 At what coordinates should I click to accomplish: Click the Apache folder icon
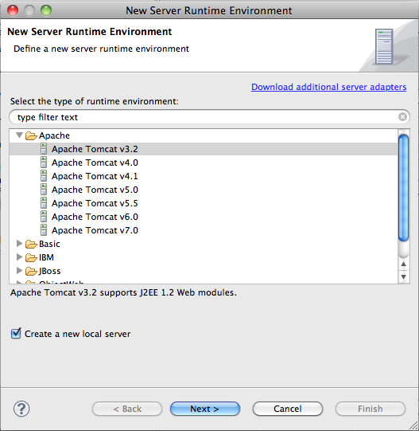click(x=31, y=135)
